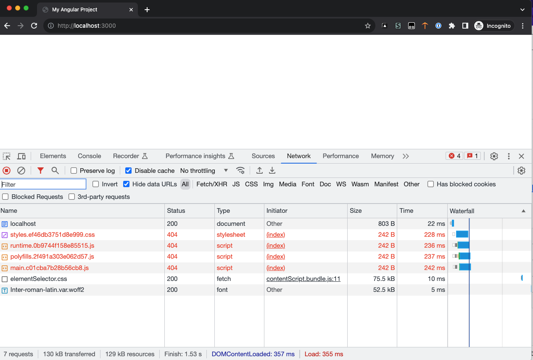Check the Invert filter checkbox
This screenshot has width=533, height=360.
95,184
